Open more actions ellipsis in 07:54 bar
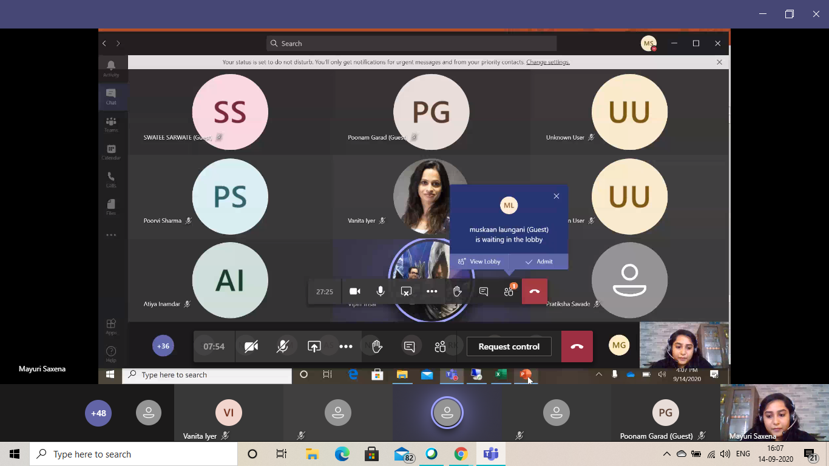The width and height of the screenshot is (829, 466). coord(346,346)
